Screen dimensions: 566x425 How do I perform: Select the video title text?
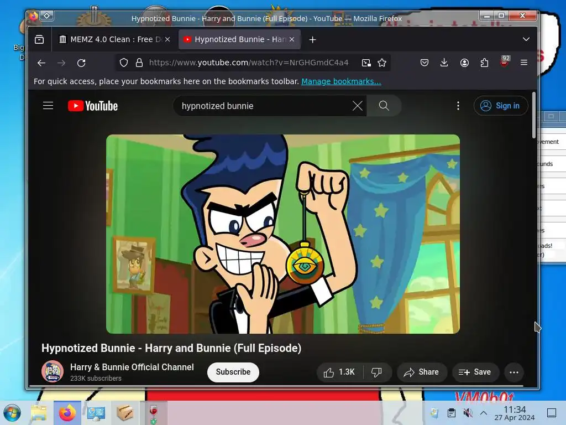[171, 348]
